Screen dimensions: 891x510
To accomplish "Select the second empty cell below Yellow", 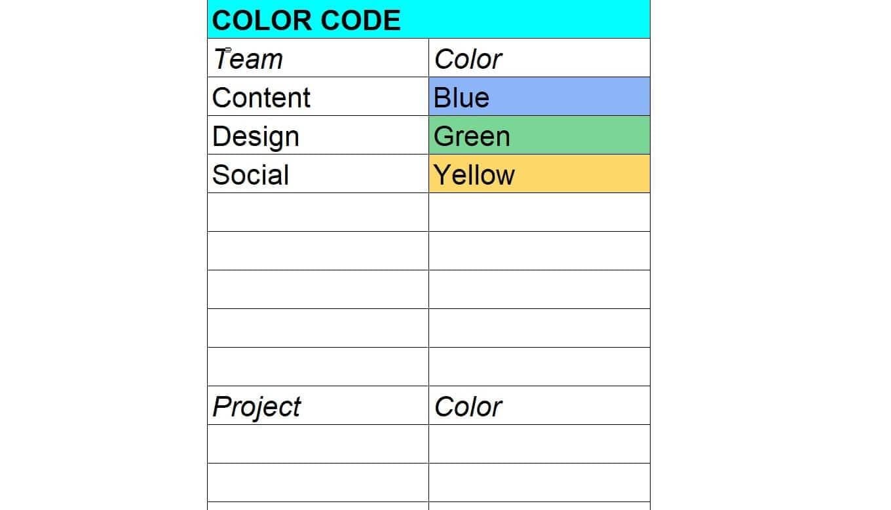I will coord(539,251).
